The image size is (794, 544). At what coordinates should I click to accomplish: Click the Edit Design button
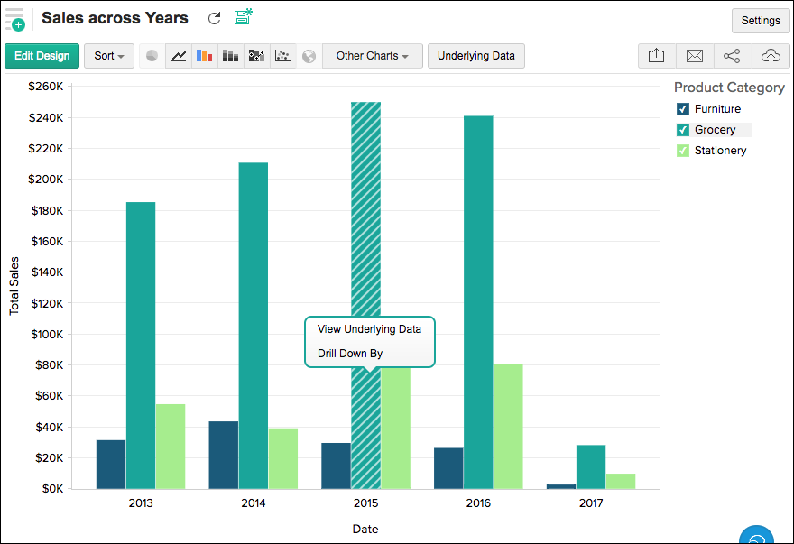pos(42,56)
